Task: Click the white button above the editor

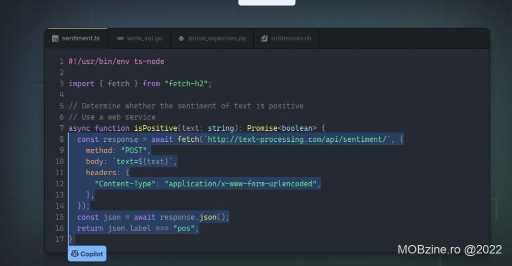Action: tap(266, 2)
